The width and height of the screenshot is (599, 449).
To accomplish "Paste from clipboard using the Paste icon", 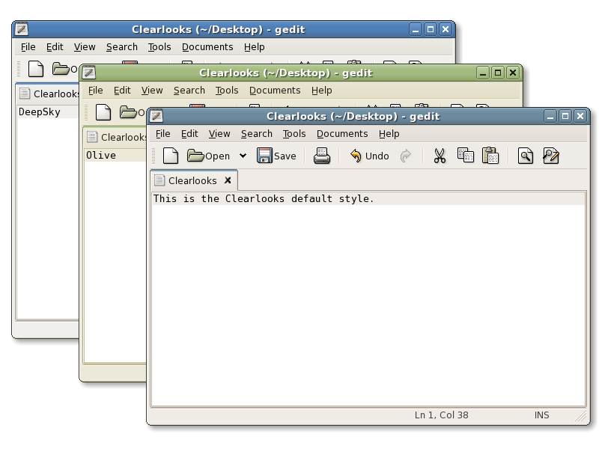I will (x=490, y=156).
